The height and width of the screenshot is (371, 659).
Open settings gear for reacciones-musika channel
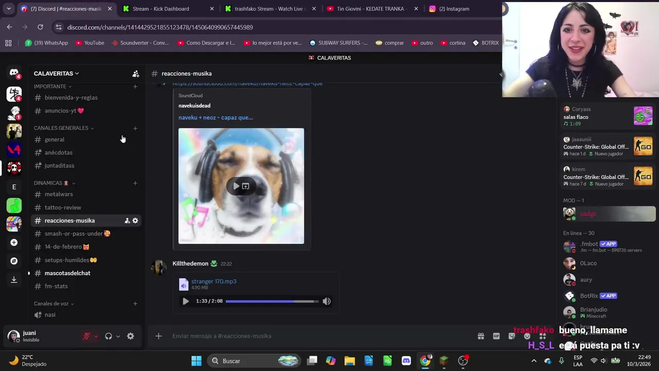135,221
